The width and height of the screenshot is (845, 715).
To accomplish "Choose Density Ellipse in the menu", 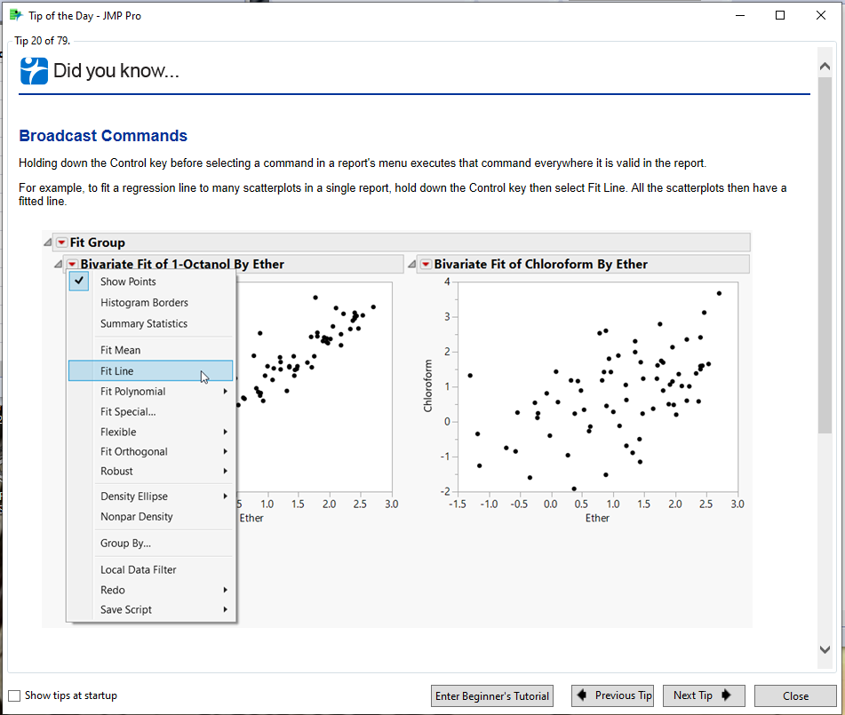I will [x=133, y=496].
